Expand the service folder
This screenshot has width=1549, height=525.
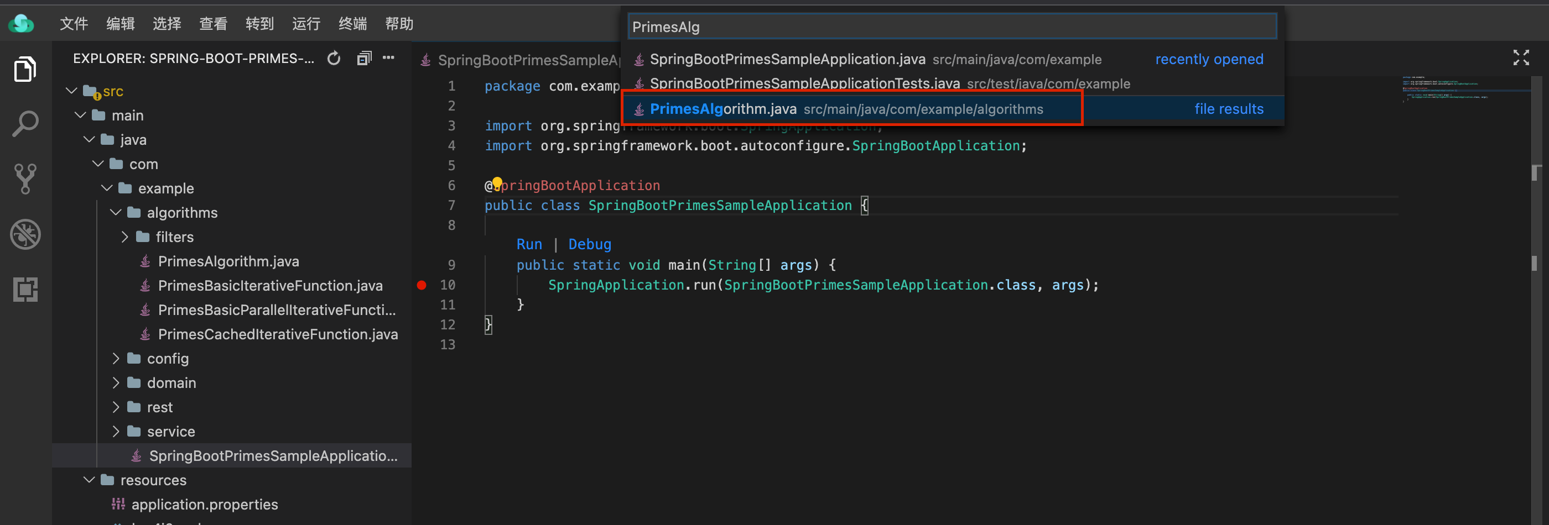click(116, 432)
